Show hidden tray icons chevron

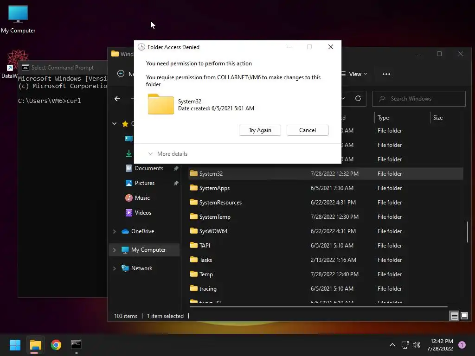point(392,345)
